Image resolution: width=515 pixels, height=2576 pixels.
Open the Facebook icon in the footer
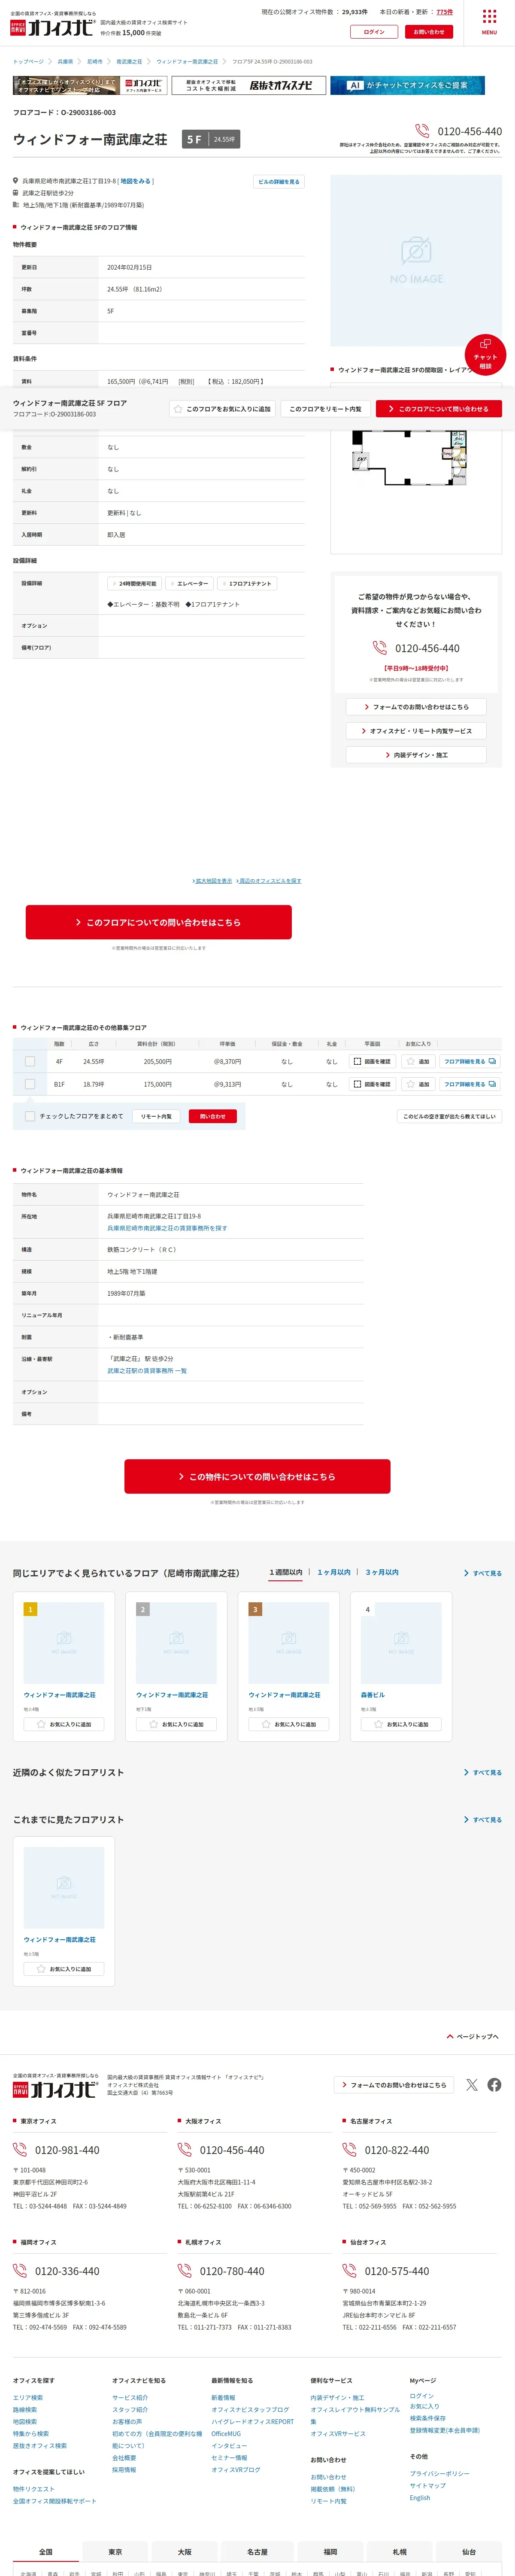(x=494, y=2085)
